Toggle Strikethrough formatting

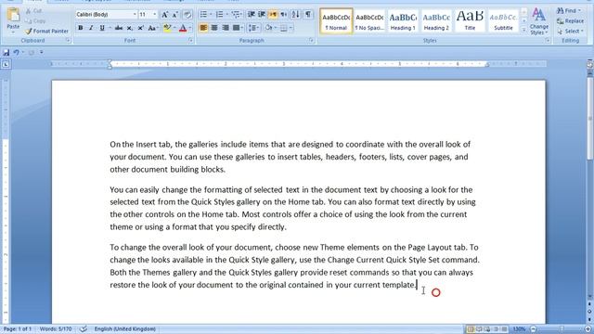click(x=119, y=28)
